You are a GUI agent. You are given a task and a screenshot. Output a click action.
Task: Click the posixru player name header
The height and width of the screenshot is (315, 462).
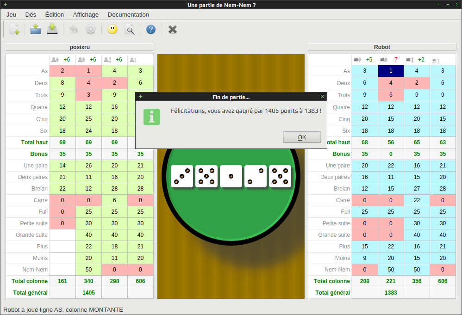tap(80, 47)
